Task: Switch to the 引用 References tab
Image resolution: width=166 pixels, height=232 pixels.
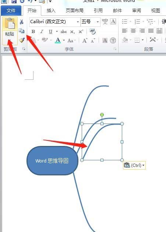Action: (98, 11)
